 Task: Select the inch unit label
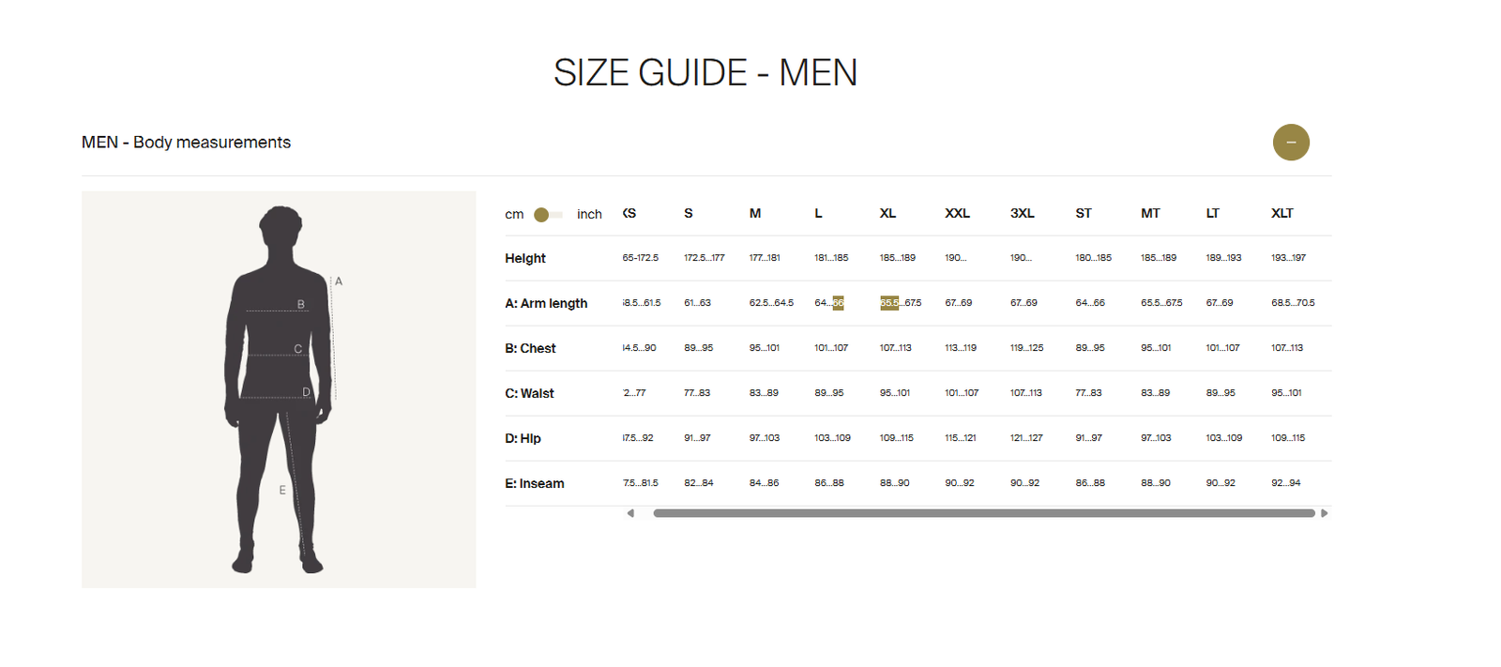[x=589, y=215]
